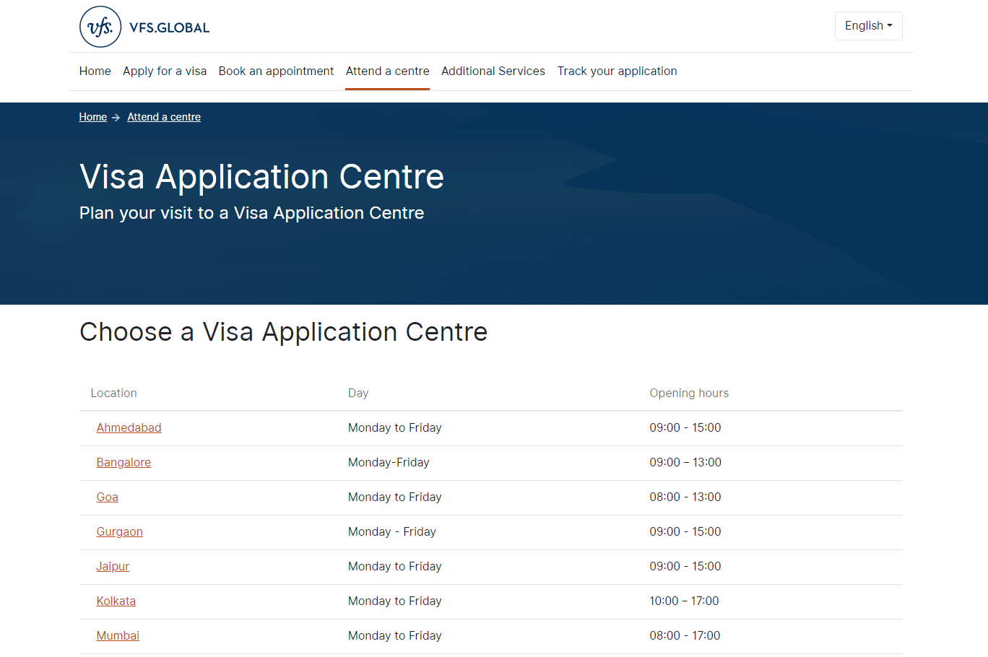
Task: Click the Day column header
Action: pos(358,393)
